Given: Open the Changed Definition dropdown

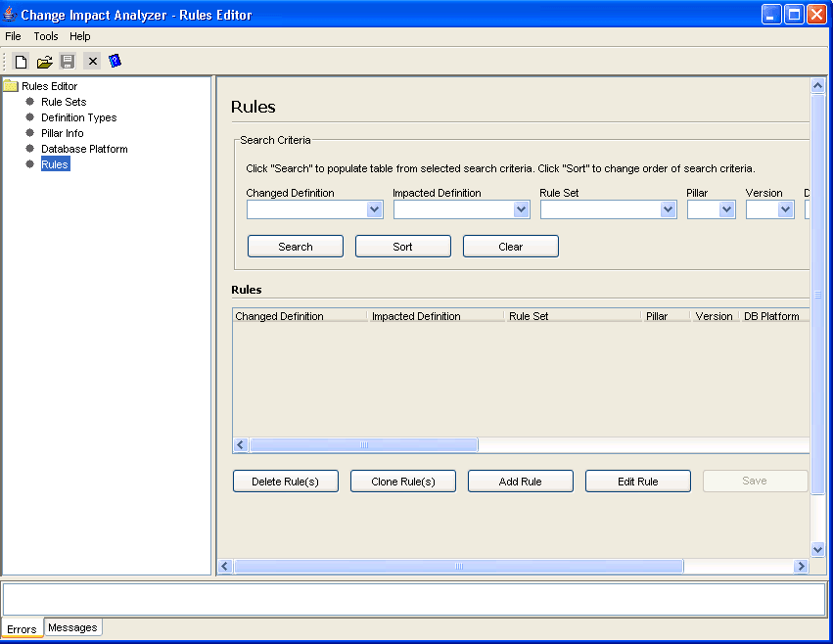Looking at the screenshot, I should point(375,208).
